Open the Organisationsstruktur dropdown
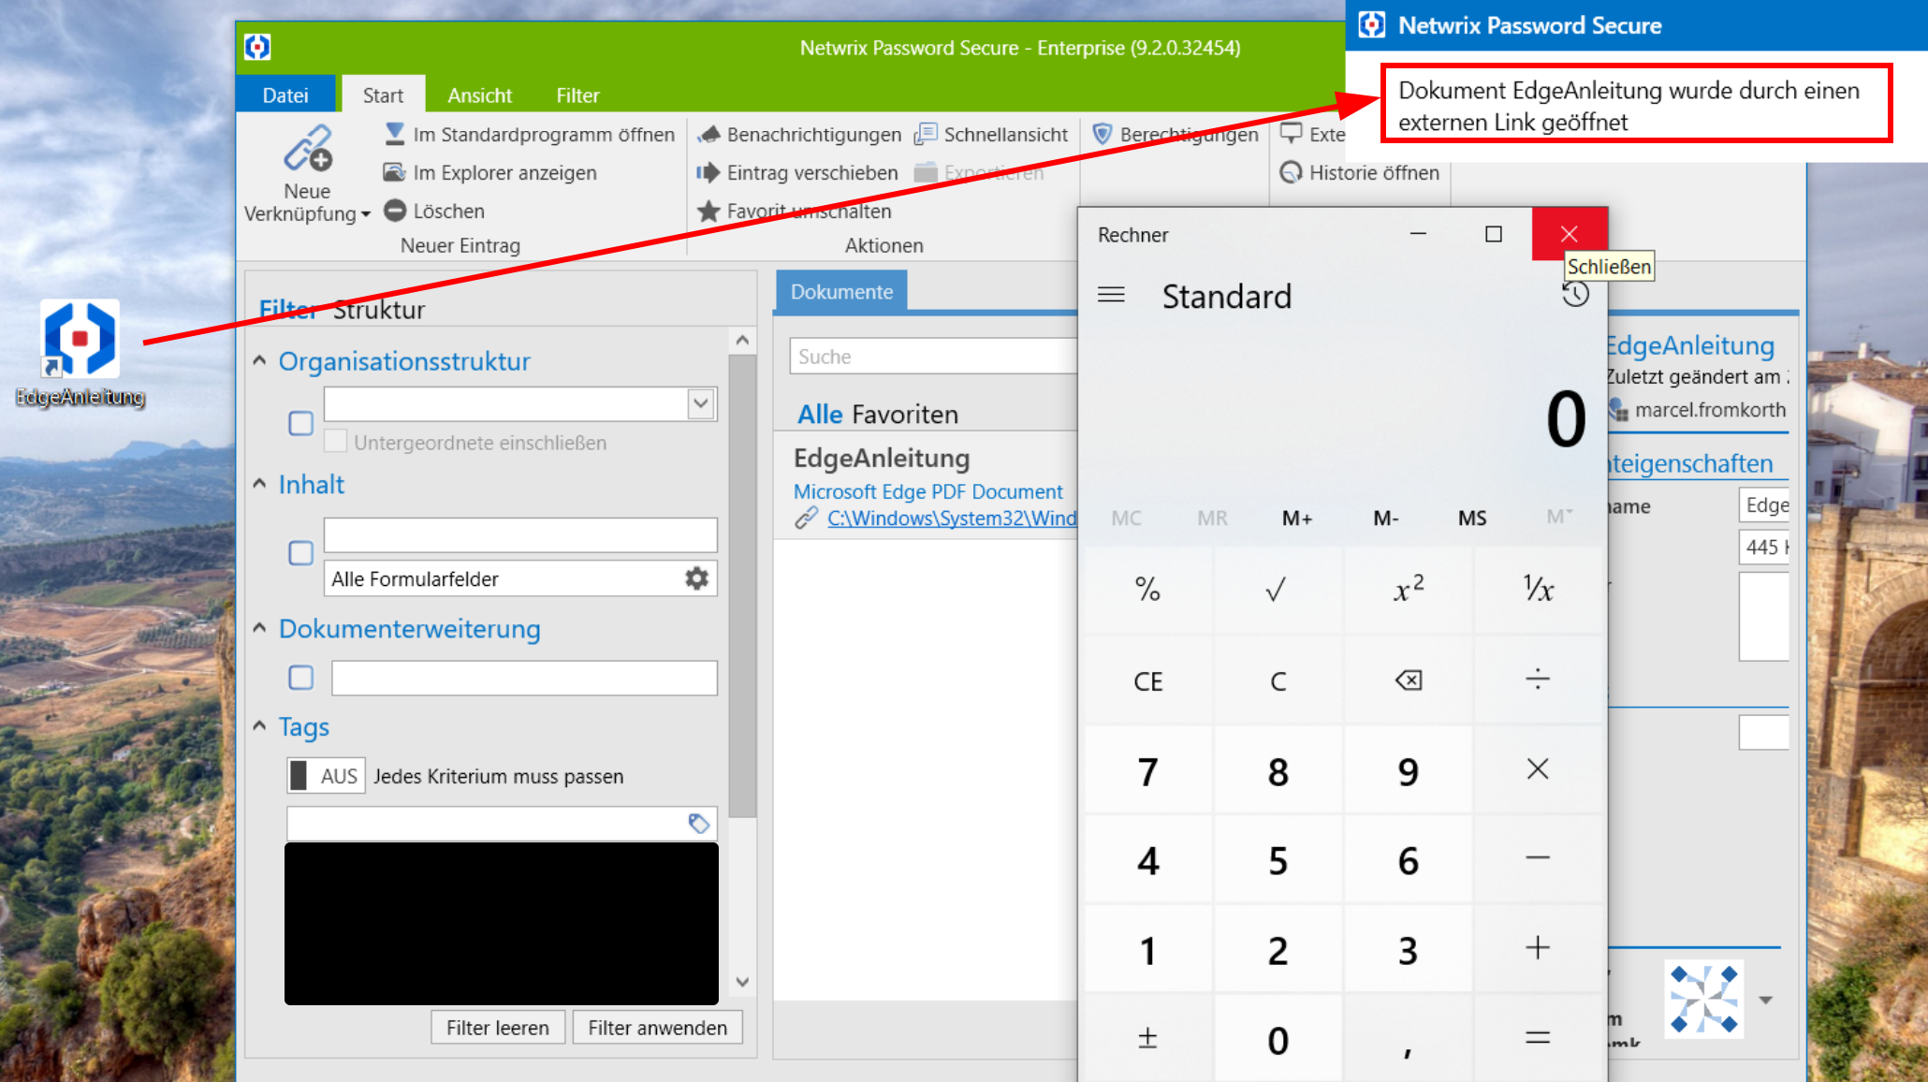 point(700,403)
